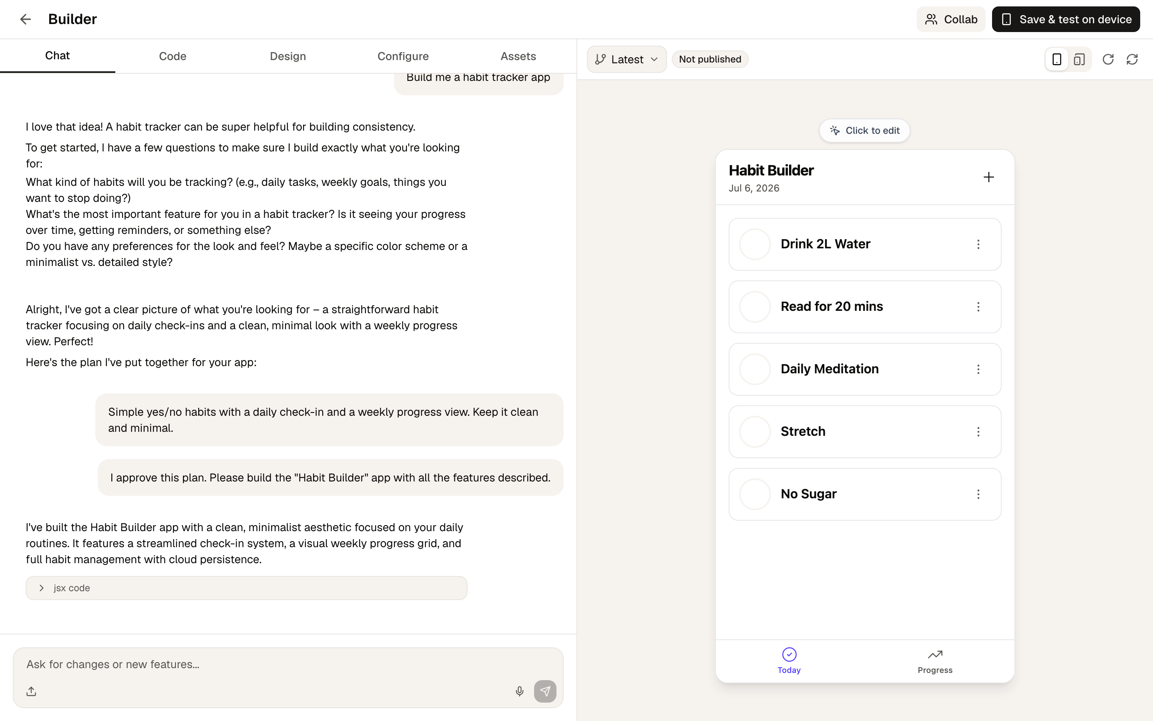Open options menu for No Sugar
1153x721 pixels.
tap(978, 494)
